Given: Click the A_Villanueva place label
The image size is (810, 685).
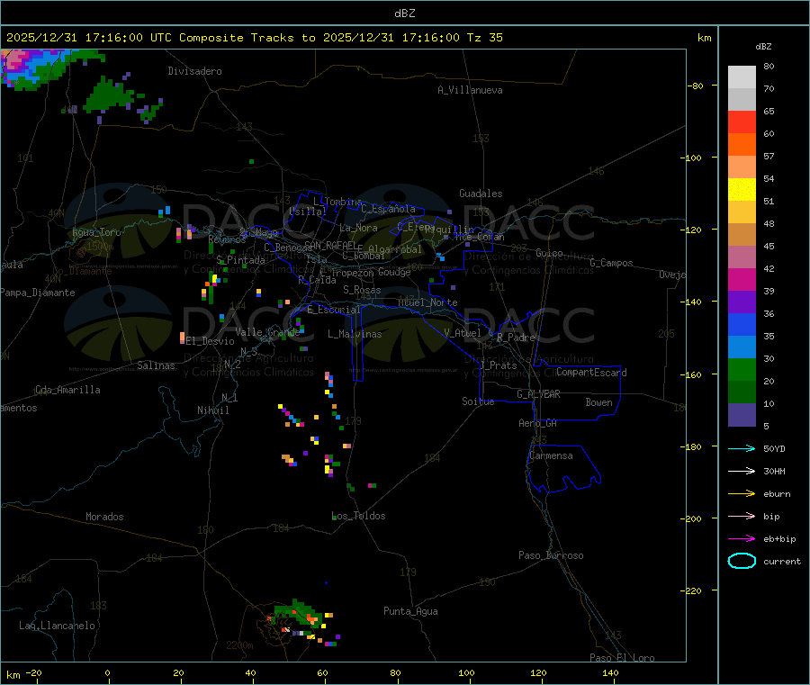Looking at the screenshot, I should 470,90.
